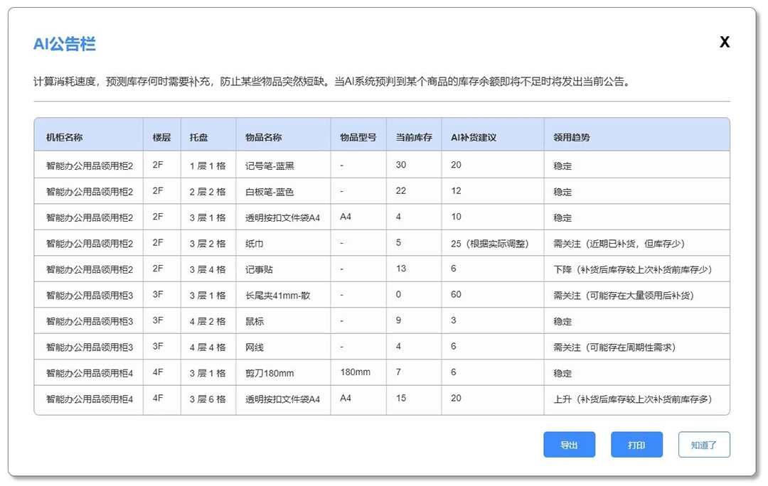This screenshot has height=486, width=768.
Task: Dismiss the notice with 知道了 button
Action: pos(703,445)
